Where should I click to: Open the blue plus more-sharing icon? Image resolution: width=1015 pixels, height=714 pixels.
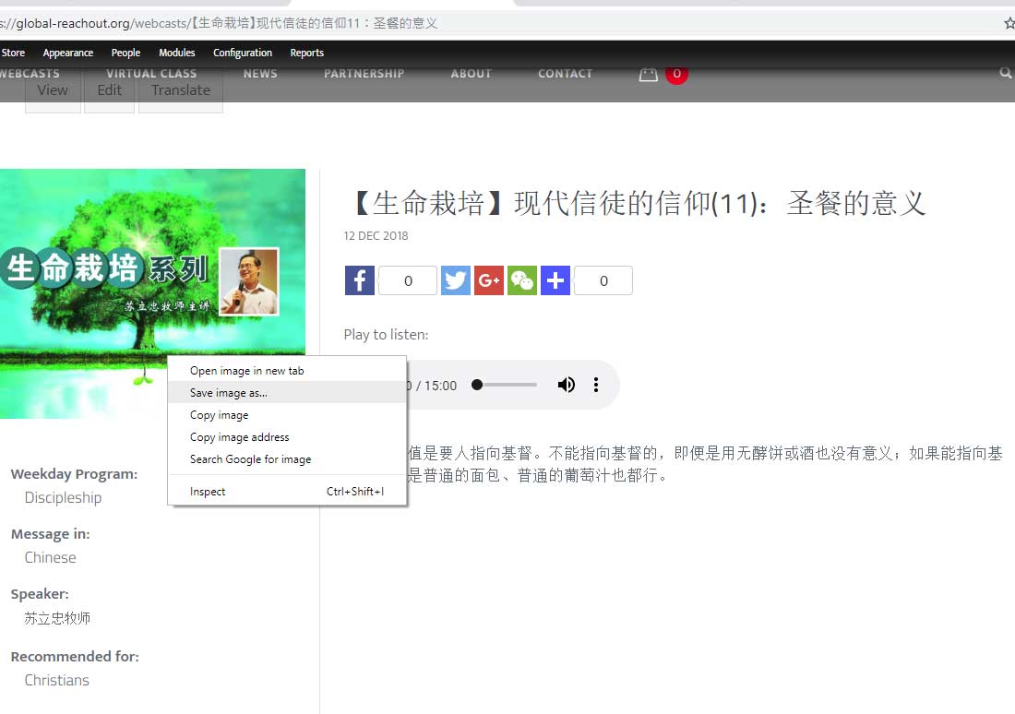(x=555, y=280)
